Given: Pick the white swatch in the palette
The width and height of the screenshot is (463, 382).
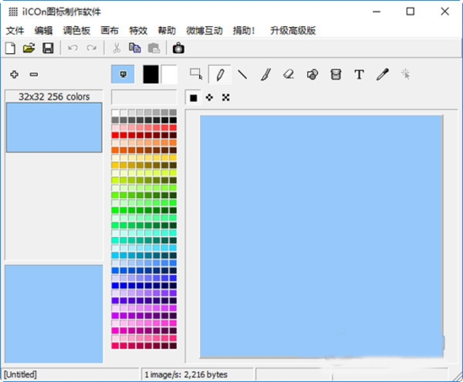Looking at the screenshot, I should click(116, 112).
